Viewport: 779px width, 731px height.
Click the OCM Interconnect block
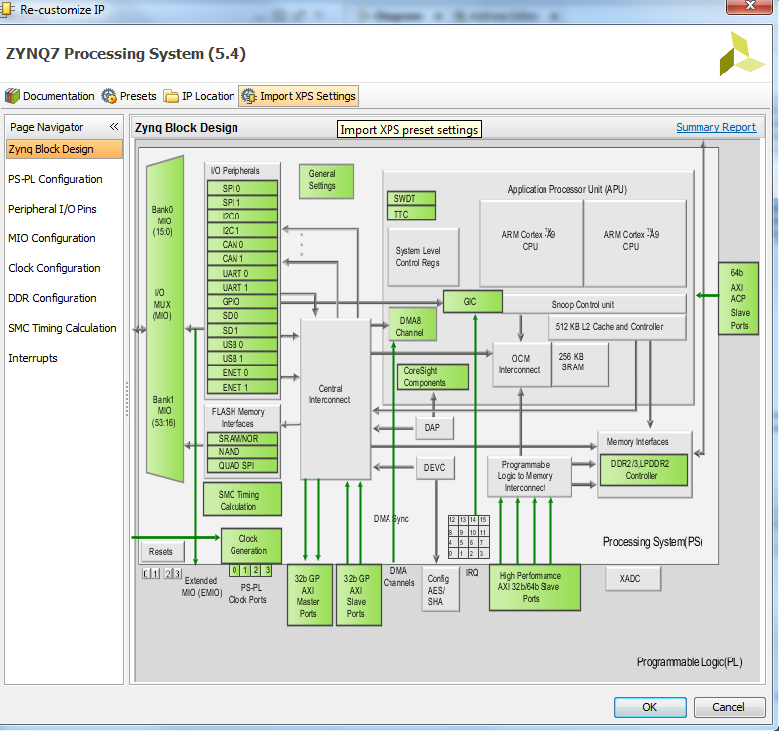tap(522, 364)
